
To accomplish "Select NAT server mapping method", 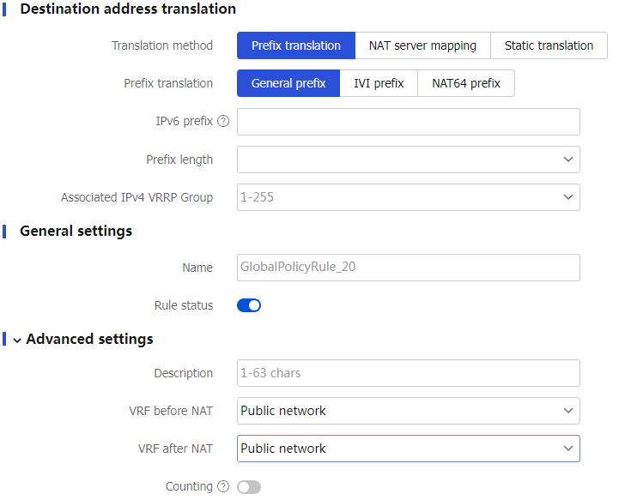I will coord(422,45).
